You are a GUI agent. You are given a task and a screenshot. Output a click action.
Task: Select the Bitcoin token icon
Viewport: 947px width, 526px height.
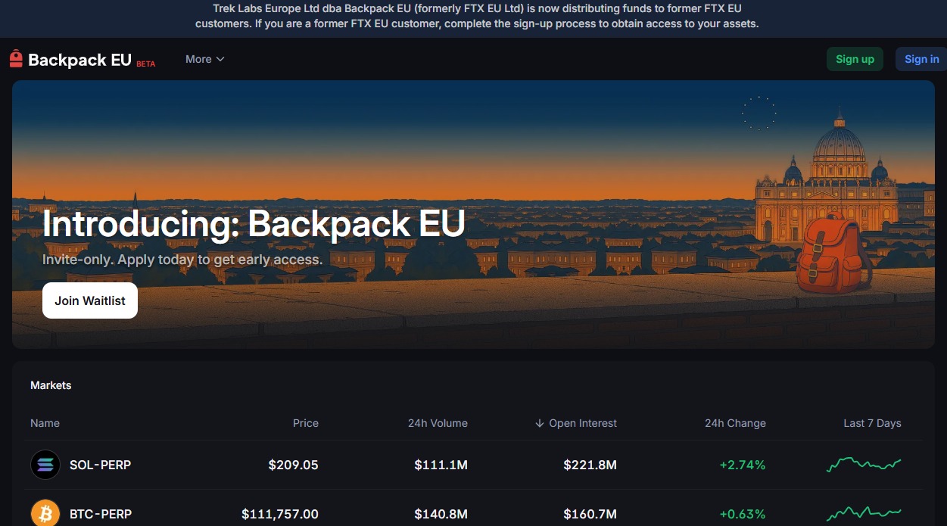(45, 514)
